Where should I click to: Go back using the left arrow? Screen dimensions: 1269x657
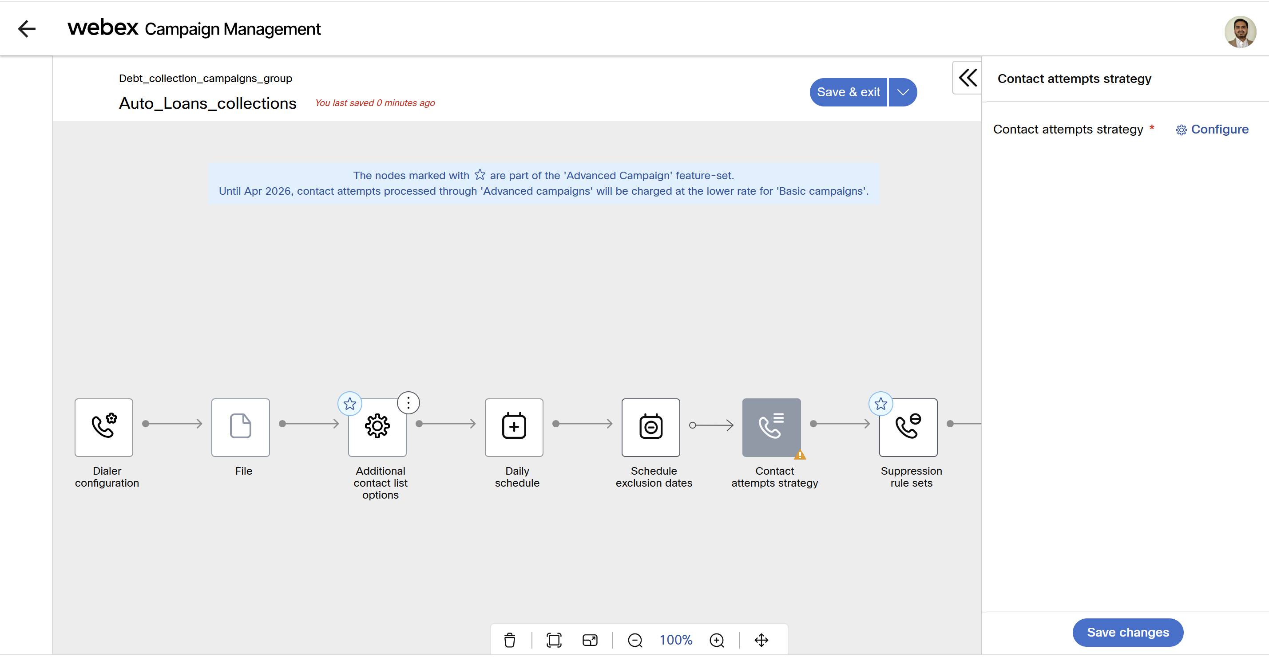click(27, 28)
